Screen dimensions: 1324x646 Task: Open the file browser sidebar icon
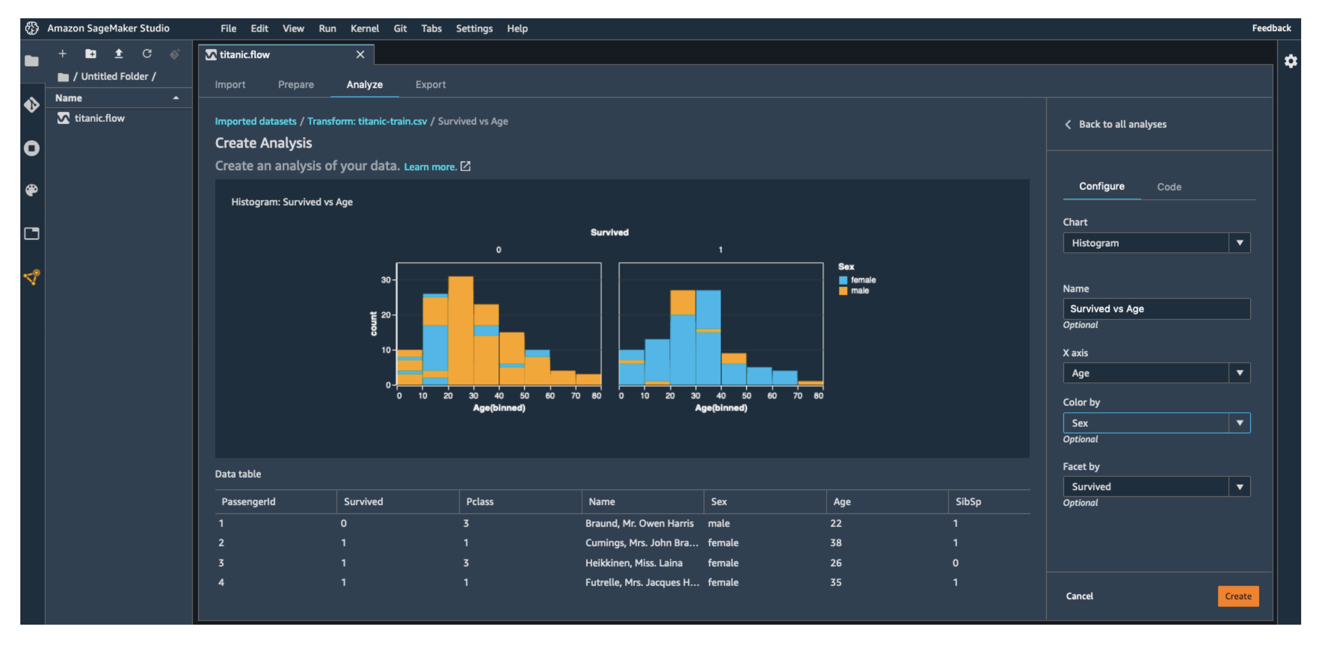[31, 61]
